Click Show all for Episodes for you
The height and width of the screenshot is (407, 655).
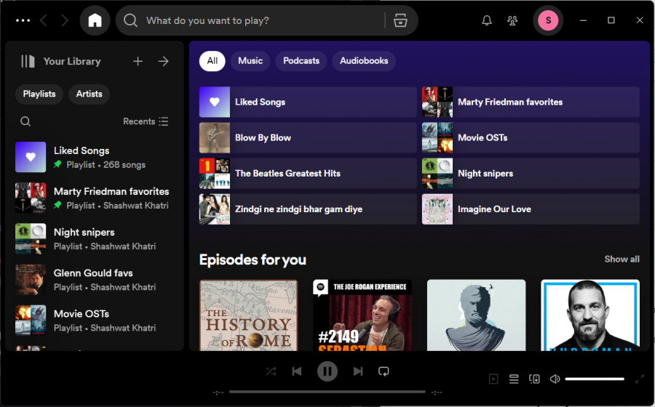click(622, 259)
